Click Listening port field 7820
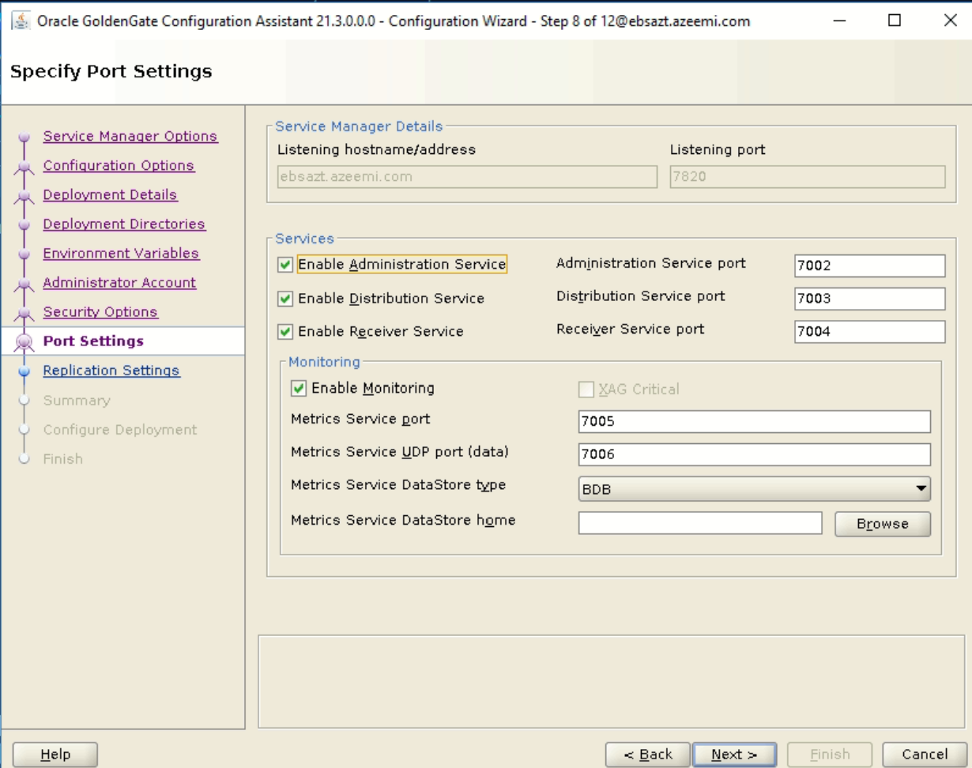The height and width of the screenshot is (768, 972). click(808, 177)
